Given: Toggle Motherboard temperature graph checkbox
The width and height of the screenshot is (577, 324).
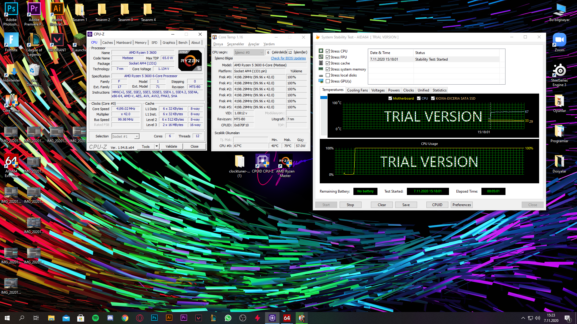Looking at the screenshot, I should click(390, 98).
